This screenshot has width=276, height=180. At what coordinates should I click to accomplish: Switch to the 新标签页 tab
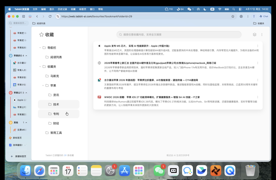[18, 138]
